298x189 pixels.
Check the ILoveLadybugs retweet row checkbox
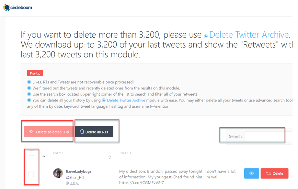31,174
